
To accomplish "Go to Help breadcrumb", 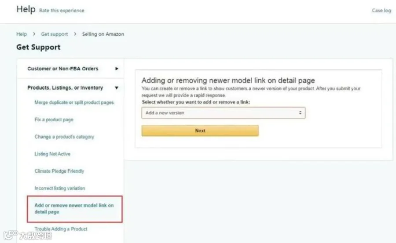I will pos(22,34).
